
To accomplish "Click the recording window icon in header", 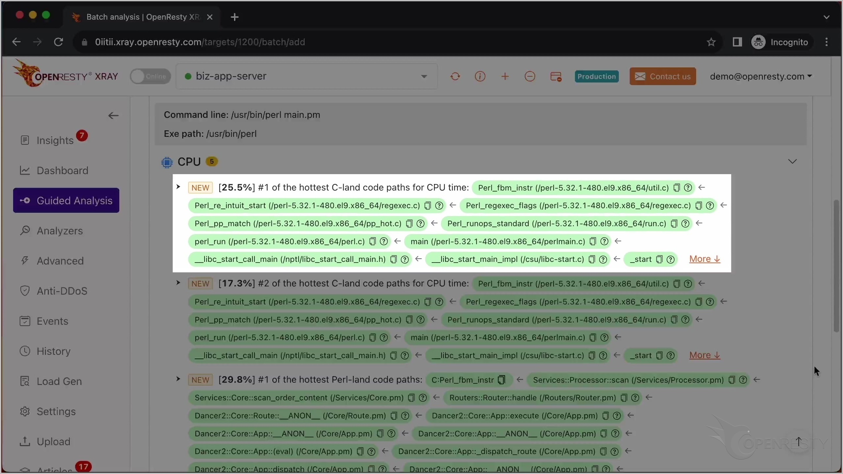I will (x=556, y=77).
